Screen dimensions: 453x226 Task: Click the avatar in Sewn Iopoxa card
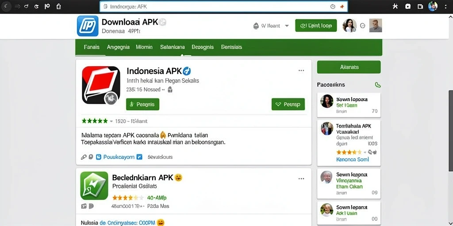327,101
